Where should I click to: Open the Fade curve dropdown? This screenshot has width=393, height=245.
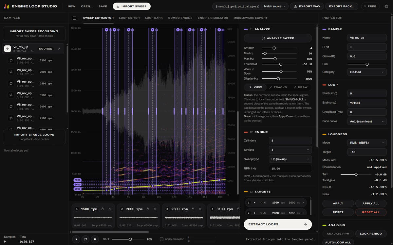click(x=367, y=121)
